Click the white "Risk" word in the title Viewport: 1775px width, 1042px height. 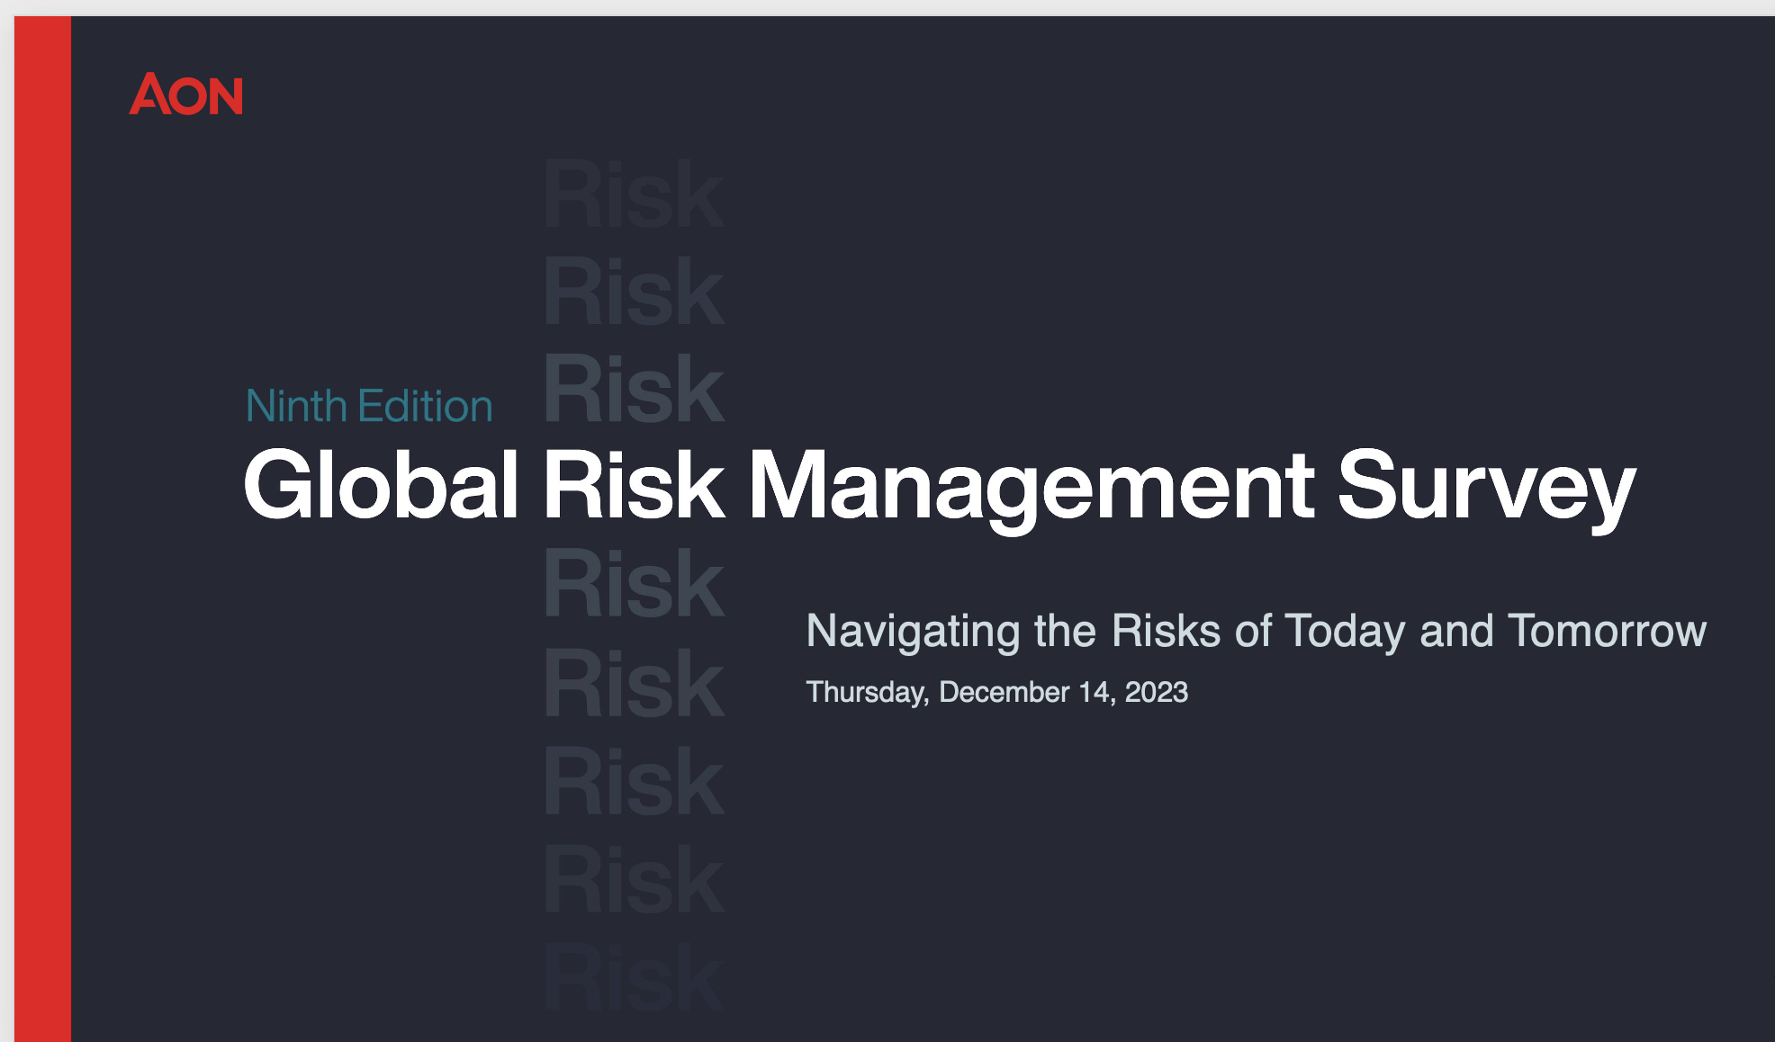(633, 485)
